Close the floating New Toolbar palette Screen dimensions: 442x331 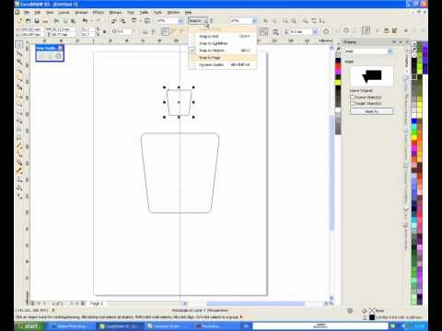[61, 48]
